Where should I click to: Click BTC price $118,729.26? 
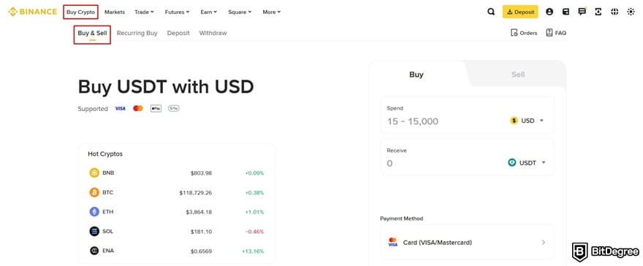pos(196,193)
